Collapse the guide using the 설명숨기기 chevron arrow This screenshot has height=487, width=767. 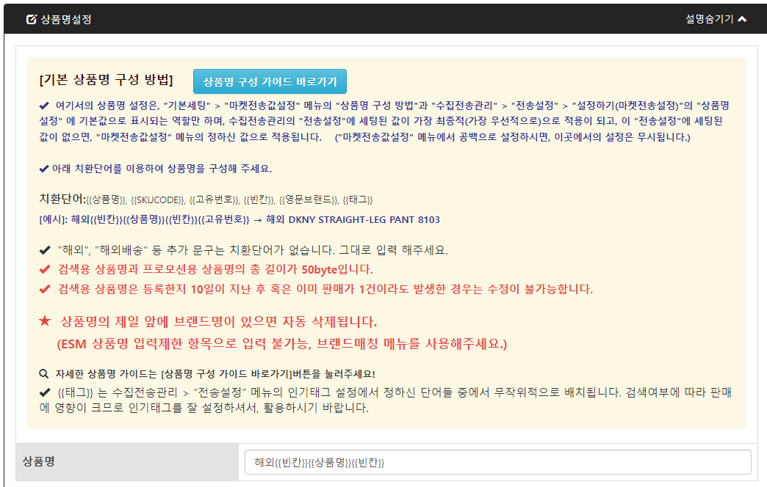pyautogui.click(x=742, y=19)
